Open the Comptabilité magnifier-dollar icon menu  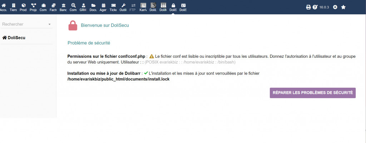point(73,7)
